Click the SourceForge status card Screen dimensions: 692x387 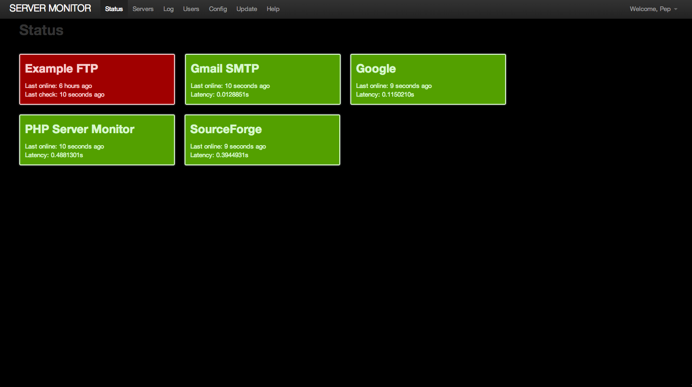coord(262,139)
